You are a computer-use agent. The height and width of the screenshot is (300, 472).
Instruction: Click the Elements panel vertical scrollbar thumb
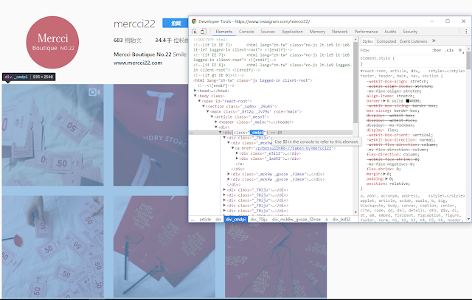click(x=355, y=82)
